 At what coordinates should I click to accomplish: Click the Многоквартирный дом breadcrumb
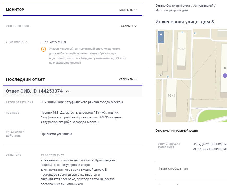[x=171, y=10]
